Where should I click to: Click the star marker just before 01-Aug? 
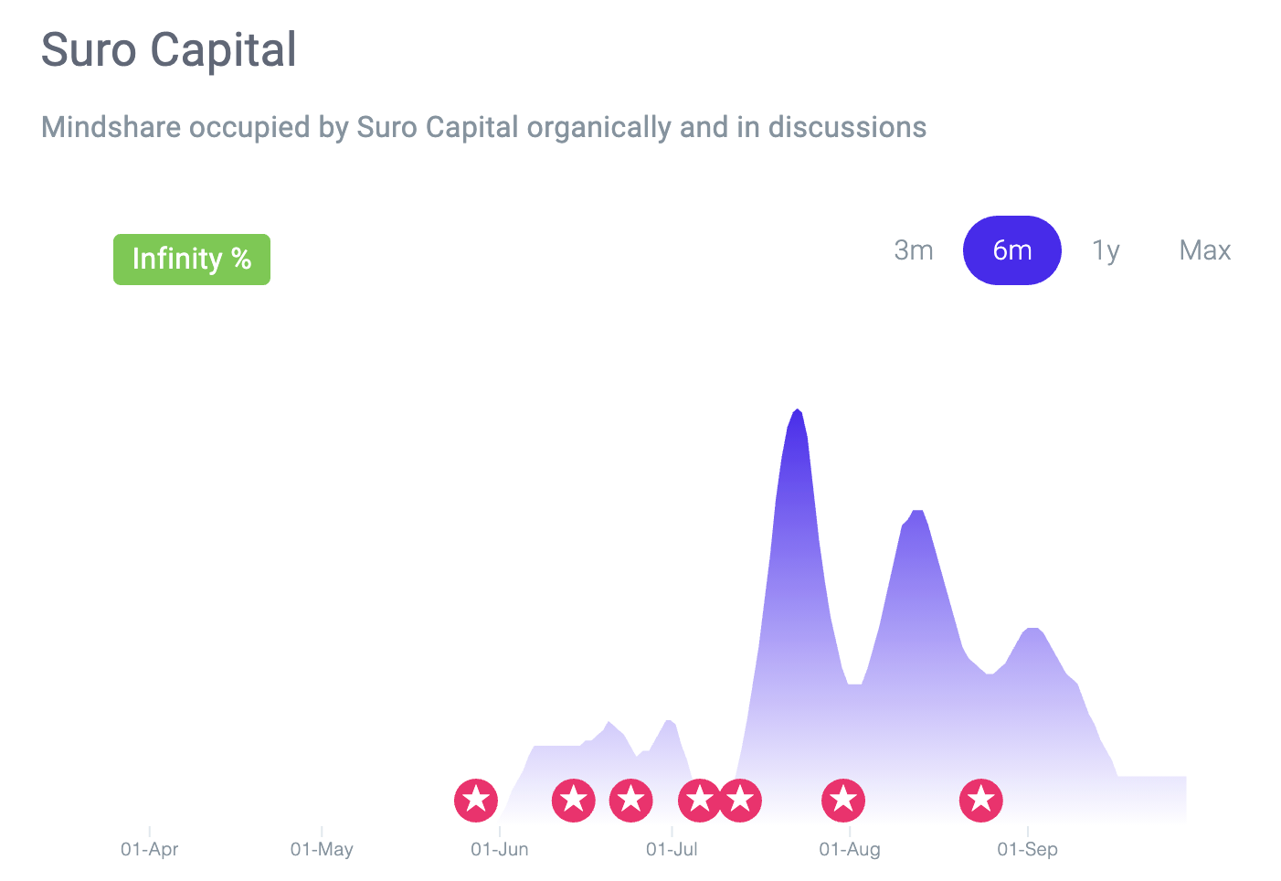[843, 801]
